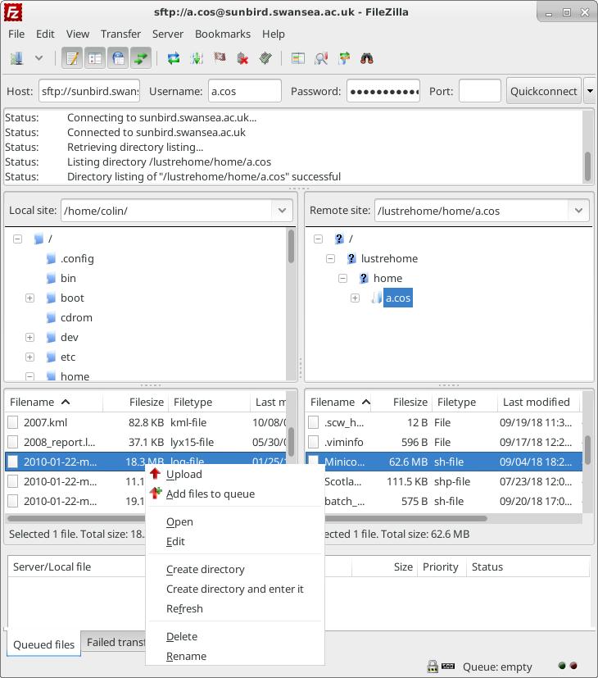The width and height of the screenshot is (598, 678).
Task: Open the Help menu
Action: (x=274, y=34)
